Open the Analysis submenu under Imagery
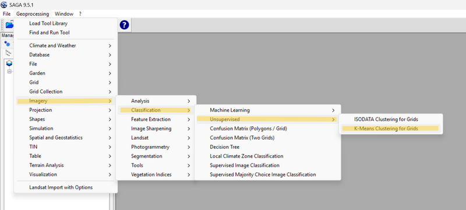 (156, 101)
